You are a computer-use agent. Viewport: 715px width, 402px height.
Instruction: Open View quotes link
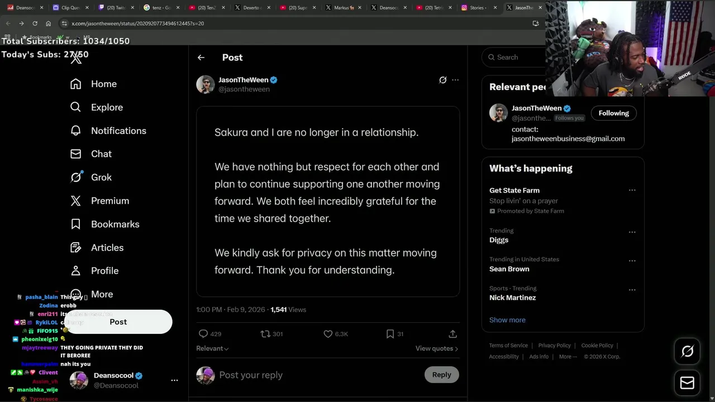click(436, 348)
